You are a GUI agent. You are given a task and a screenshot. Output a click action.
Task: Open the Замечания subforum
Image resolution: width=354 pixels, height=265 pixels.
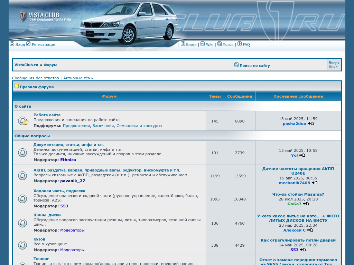point(103,126)
